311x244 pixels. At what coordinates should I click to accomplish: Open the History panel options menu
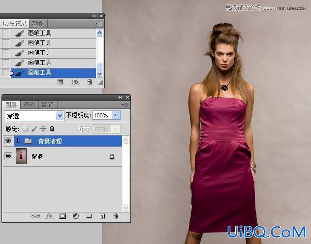coord(99,24)
